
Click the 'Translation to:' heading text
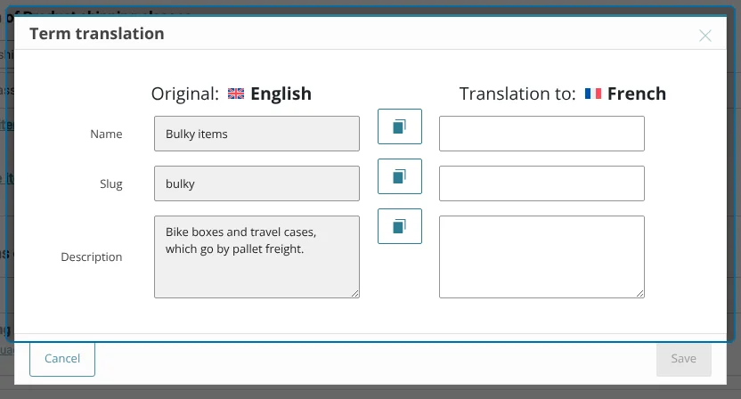517,94
